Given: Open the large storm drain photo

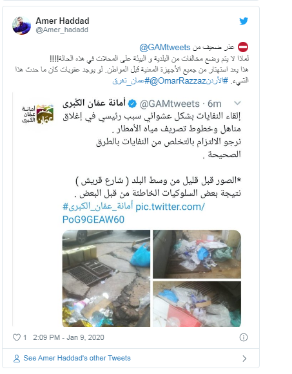Looking at the screenshot, I should pos(106,278).
